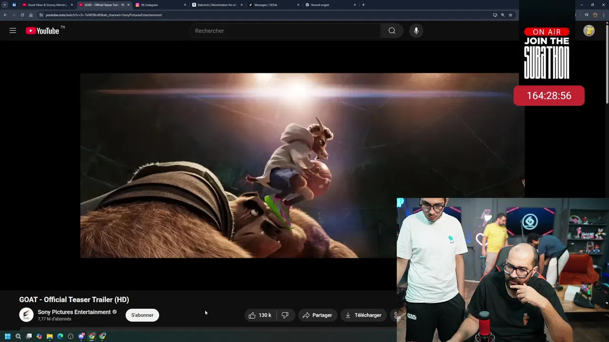Bookmark this page with star icon
This screenshot has height=342, width=609.
click(x=511, y=15)
